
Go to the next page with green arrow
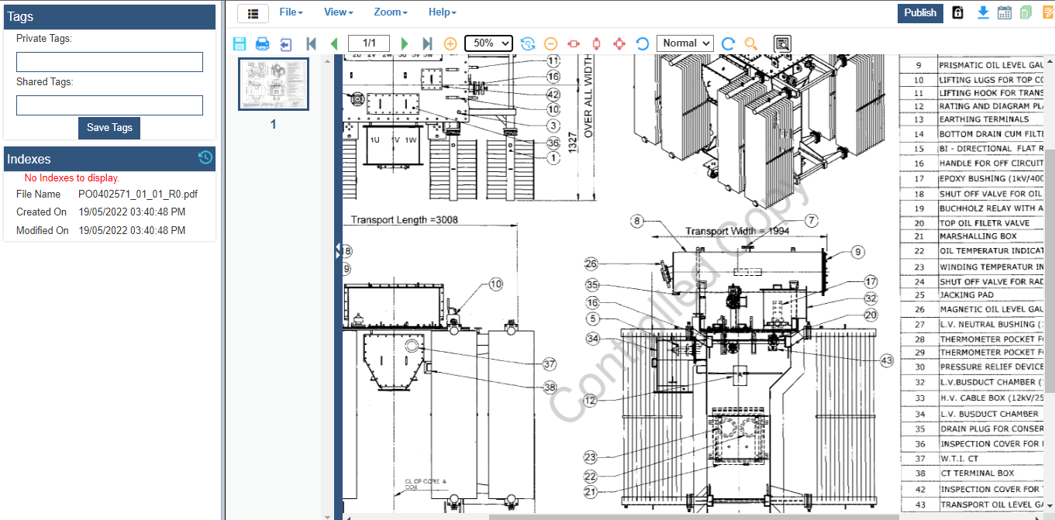tap(405, 43)
